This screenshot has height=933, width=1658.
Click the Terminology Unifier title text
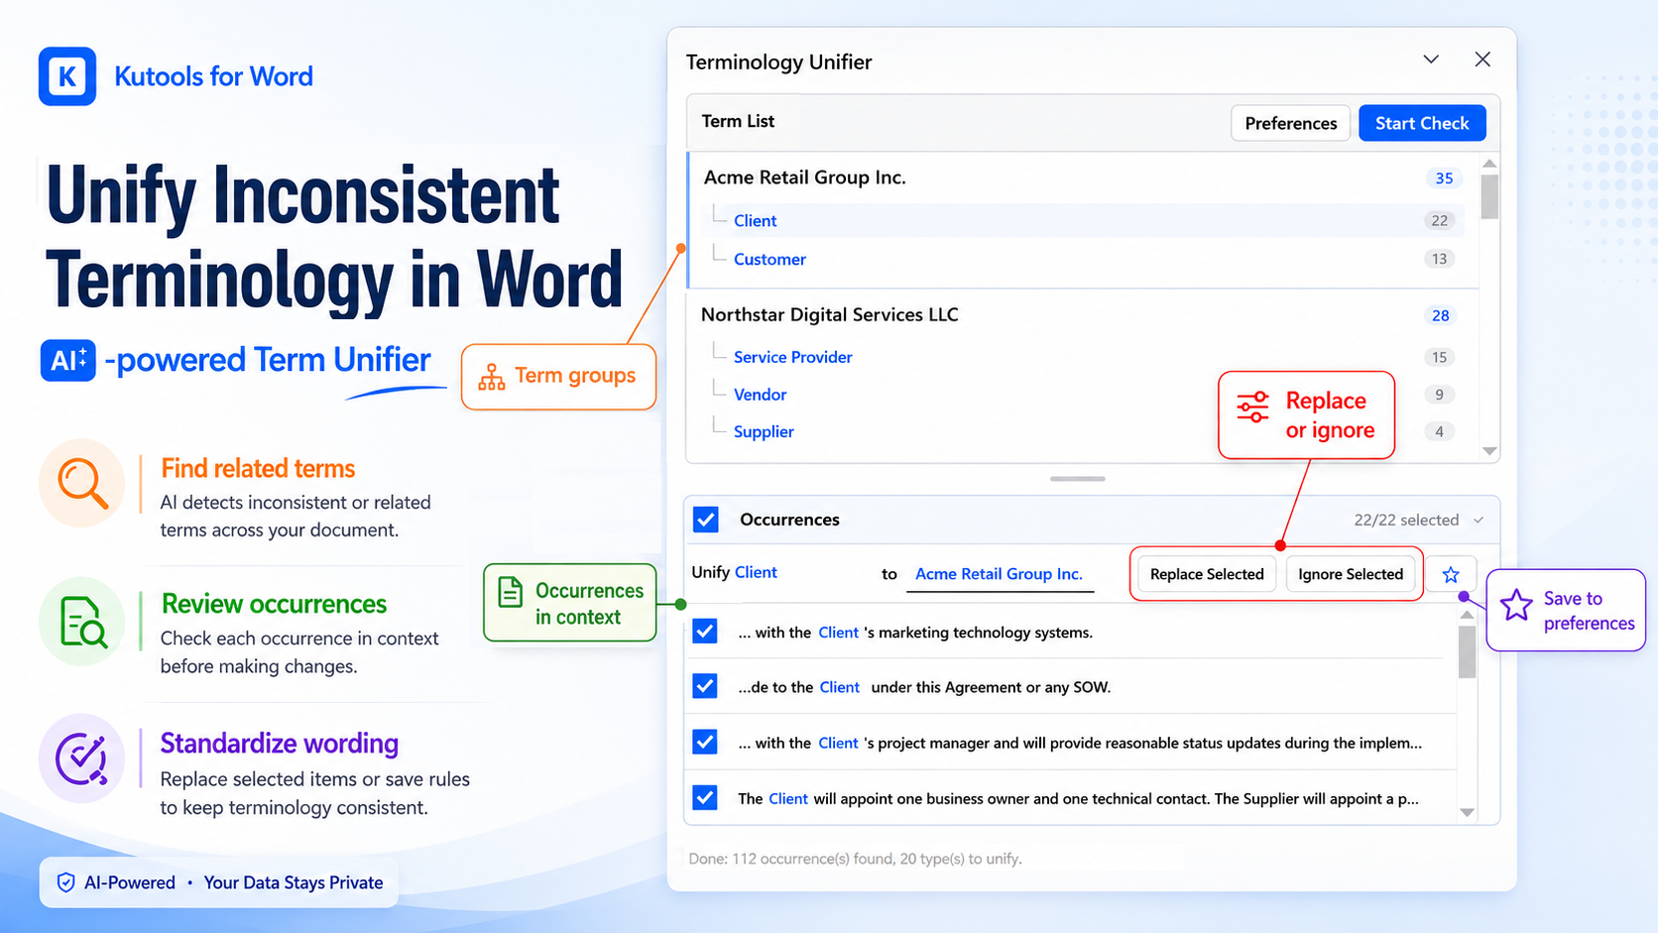778,61
